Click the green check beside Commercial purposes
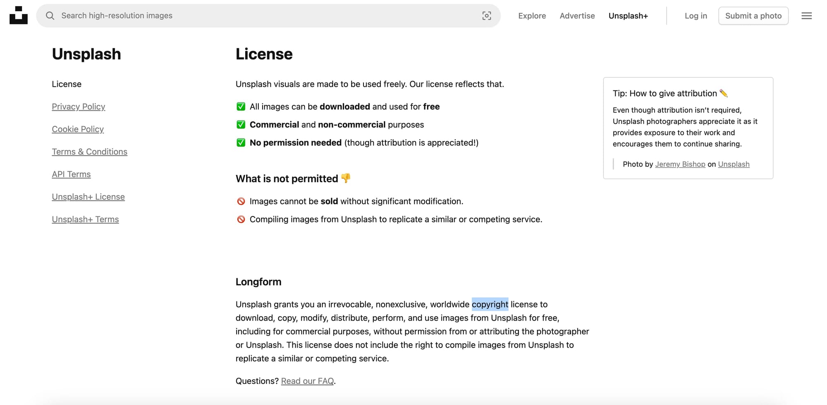Image resolution: width=827 pixels, height=405 pixels. coord(241,124)
